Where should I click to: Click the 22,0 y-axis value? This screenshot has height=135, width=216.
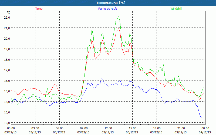coord(7,18)
